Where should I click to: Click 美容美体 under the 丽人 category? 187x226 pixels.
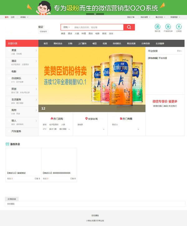[20, 124]
